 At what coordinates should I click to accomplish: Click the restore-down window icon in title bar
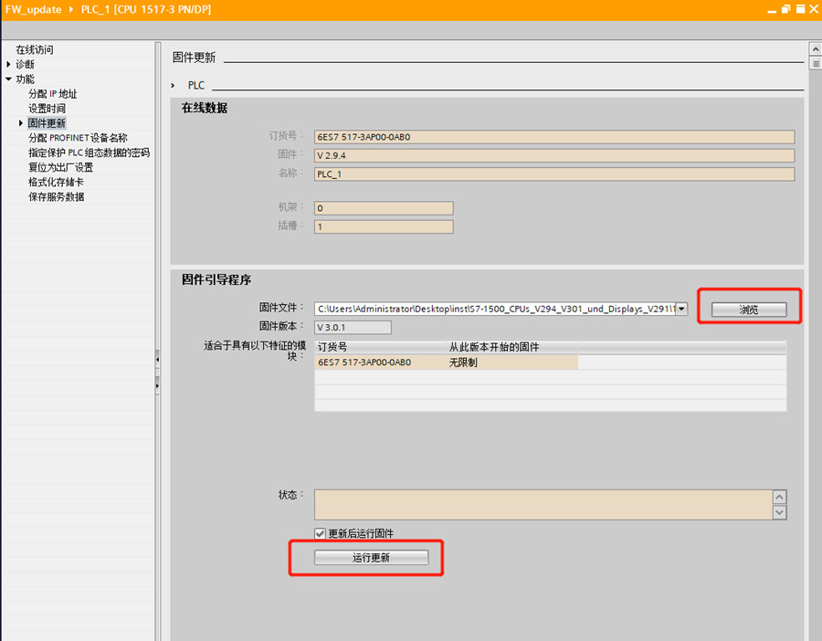(x=784, y=8)
